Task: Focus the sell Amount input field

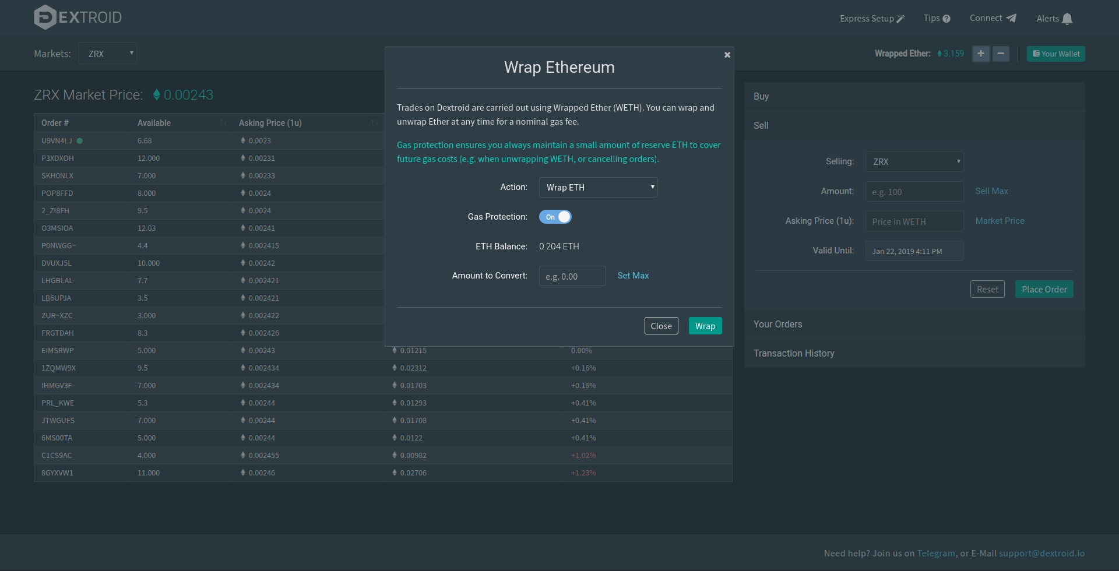Action: [914, 192]
